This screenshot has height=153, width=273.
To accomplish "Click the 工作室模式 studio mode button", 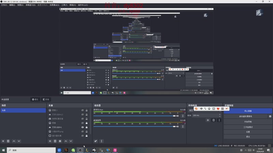I will coord(248,127).
